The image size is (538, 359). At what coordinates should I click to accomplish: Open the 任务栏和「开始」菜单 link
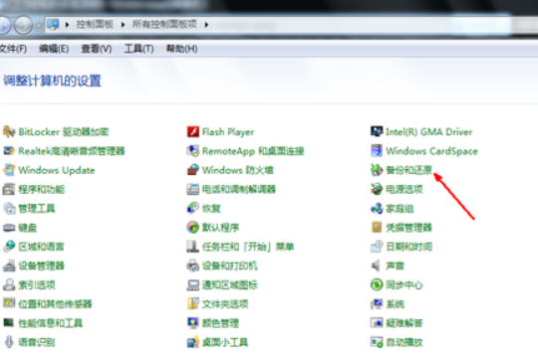click(248, 247)
